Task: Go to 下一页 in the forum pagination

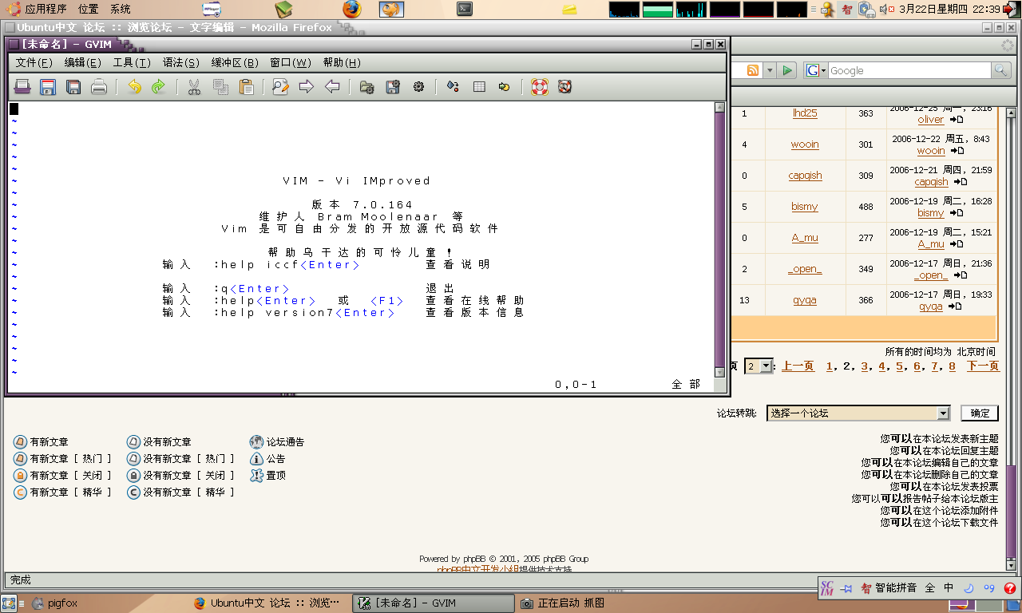Action: 983,366
